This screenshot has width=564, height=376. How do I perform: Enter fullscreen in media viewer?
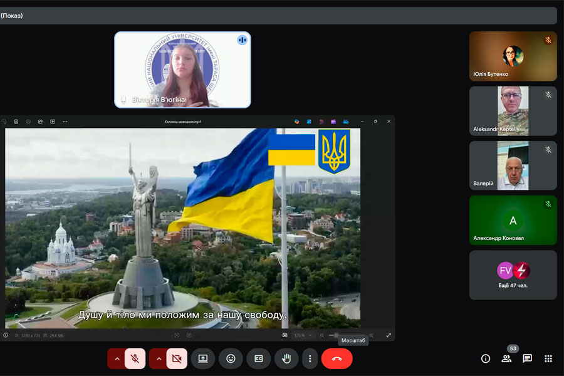(389, 335)
